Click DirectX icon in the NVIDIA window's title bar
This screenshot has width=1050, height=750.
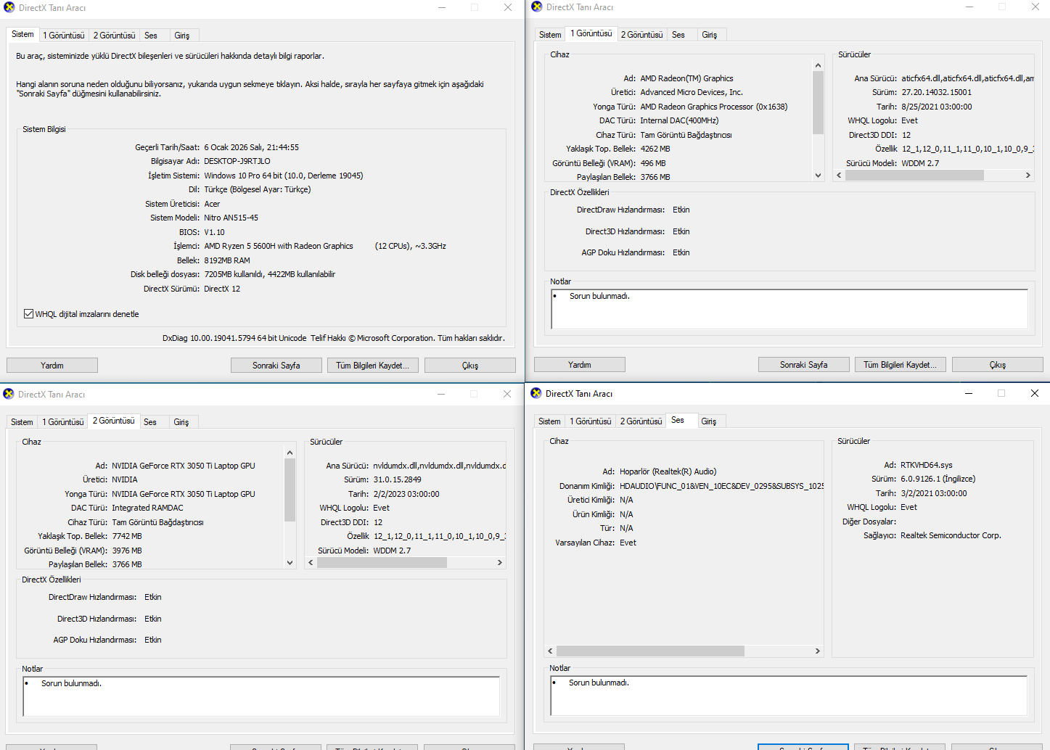tap(9, 394)
